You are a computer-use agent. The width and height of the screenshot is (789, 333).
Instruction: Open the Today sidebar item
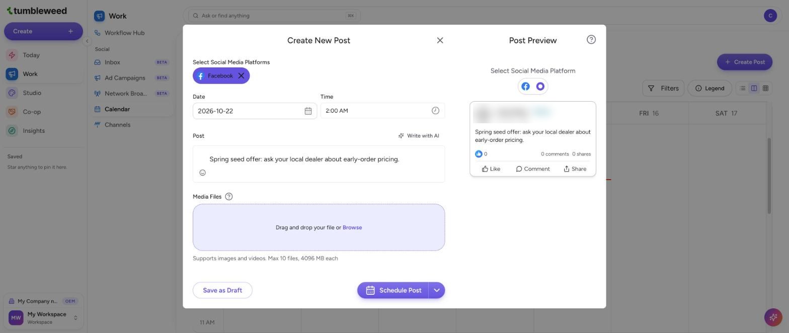[43, 55]
